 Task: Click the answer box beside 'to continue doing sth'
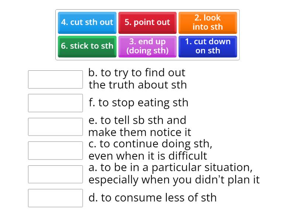tap(55, 150)
